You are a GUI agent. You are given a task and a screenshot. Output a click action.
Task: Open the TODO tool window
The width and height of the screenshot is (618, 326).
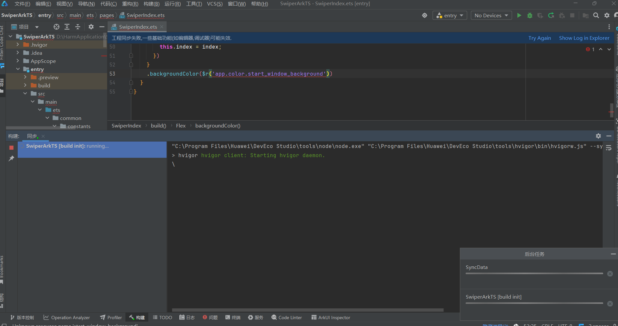162,318
